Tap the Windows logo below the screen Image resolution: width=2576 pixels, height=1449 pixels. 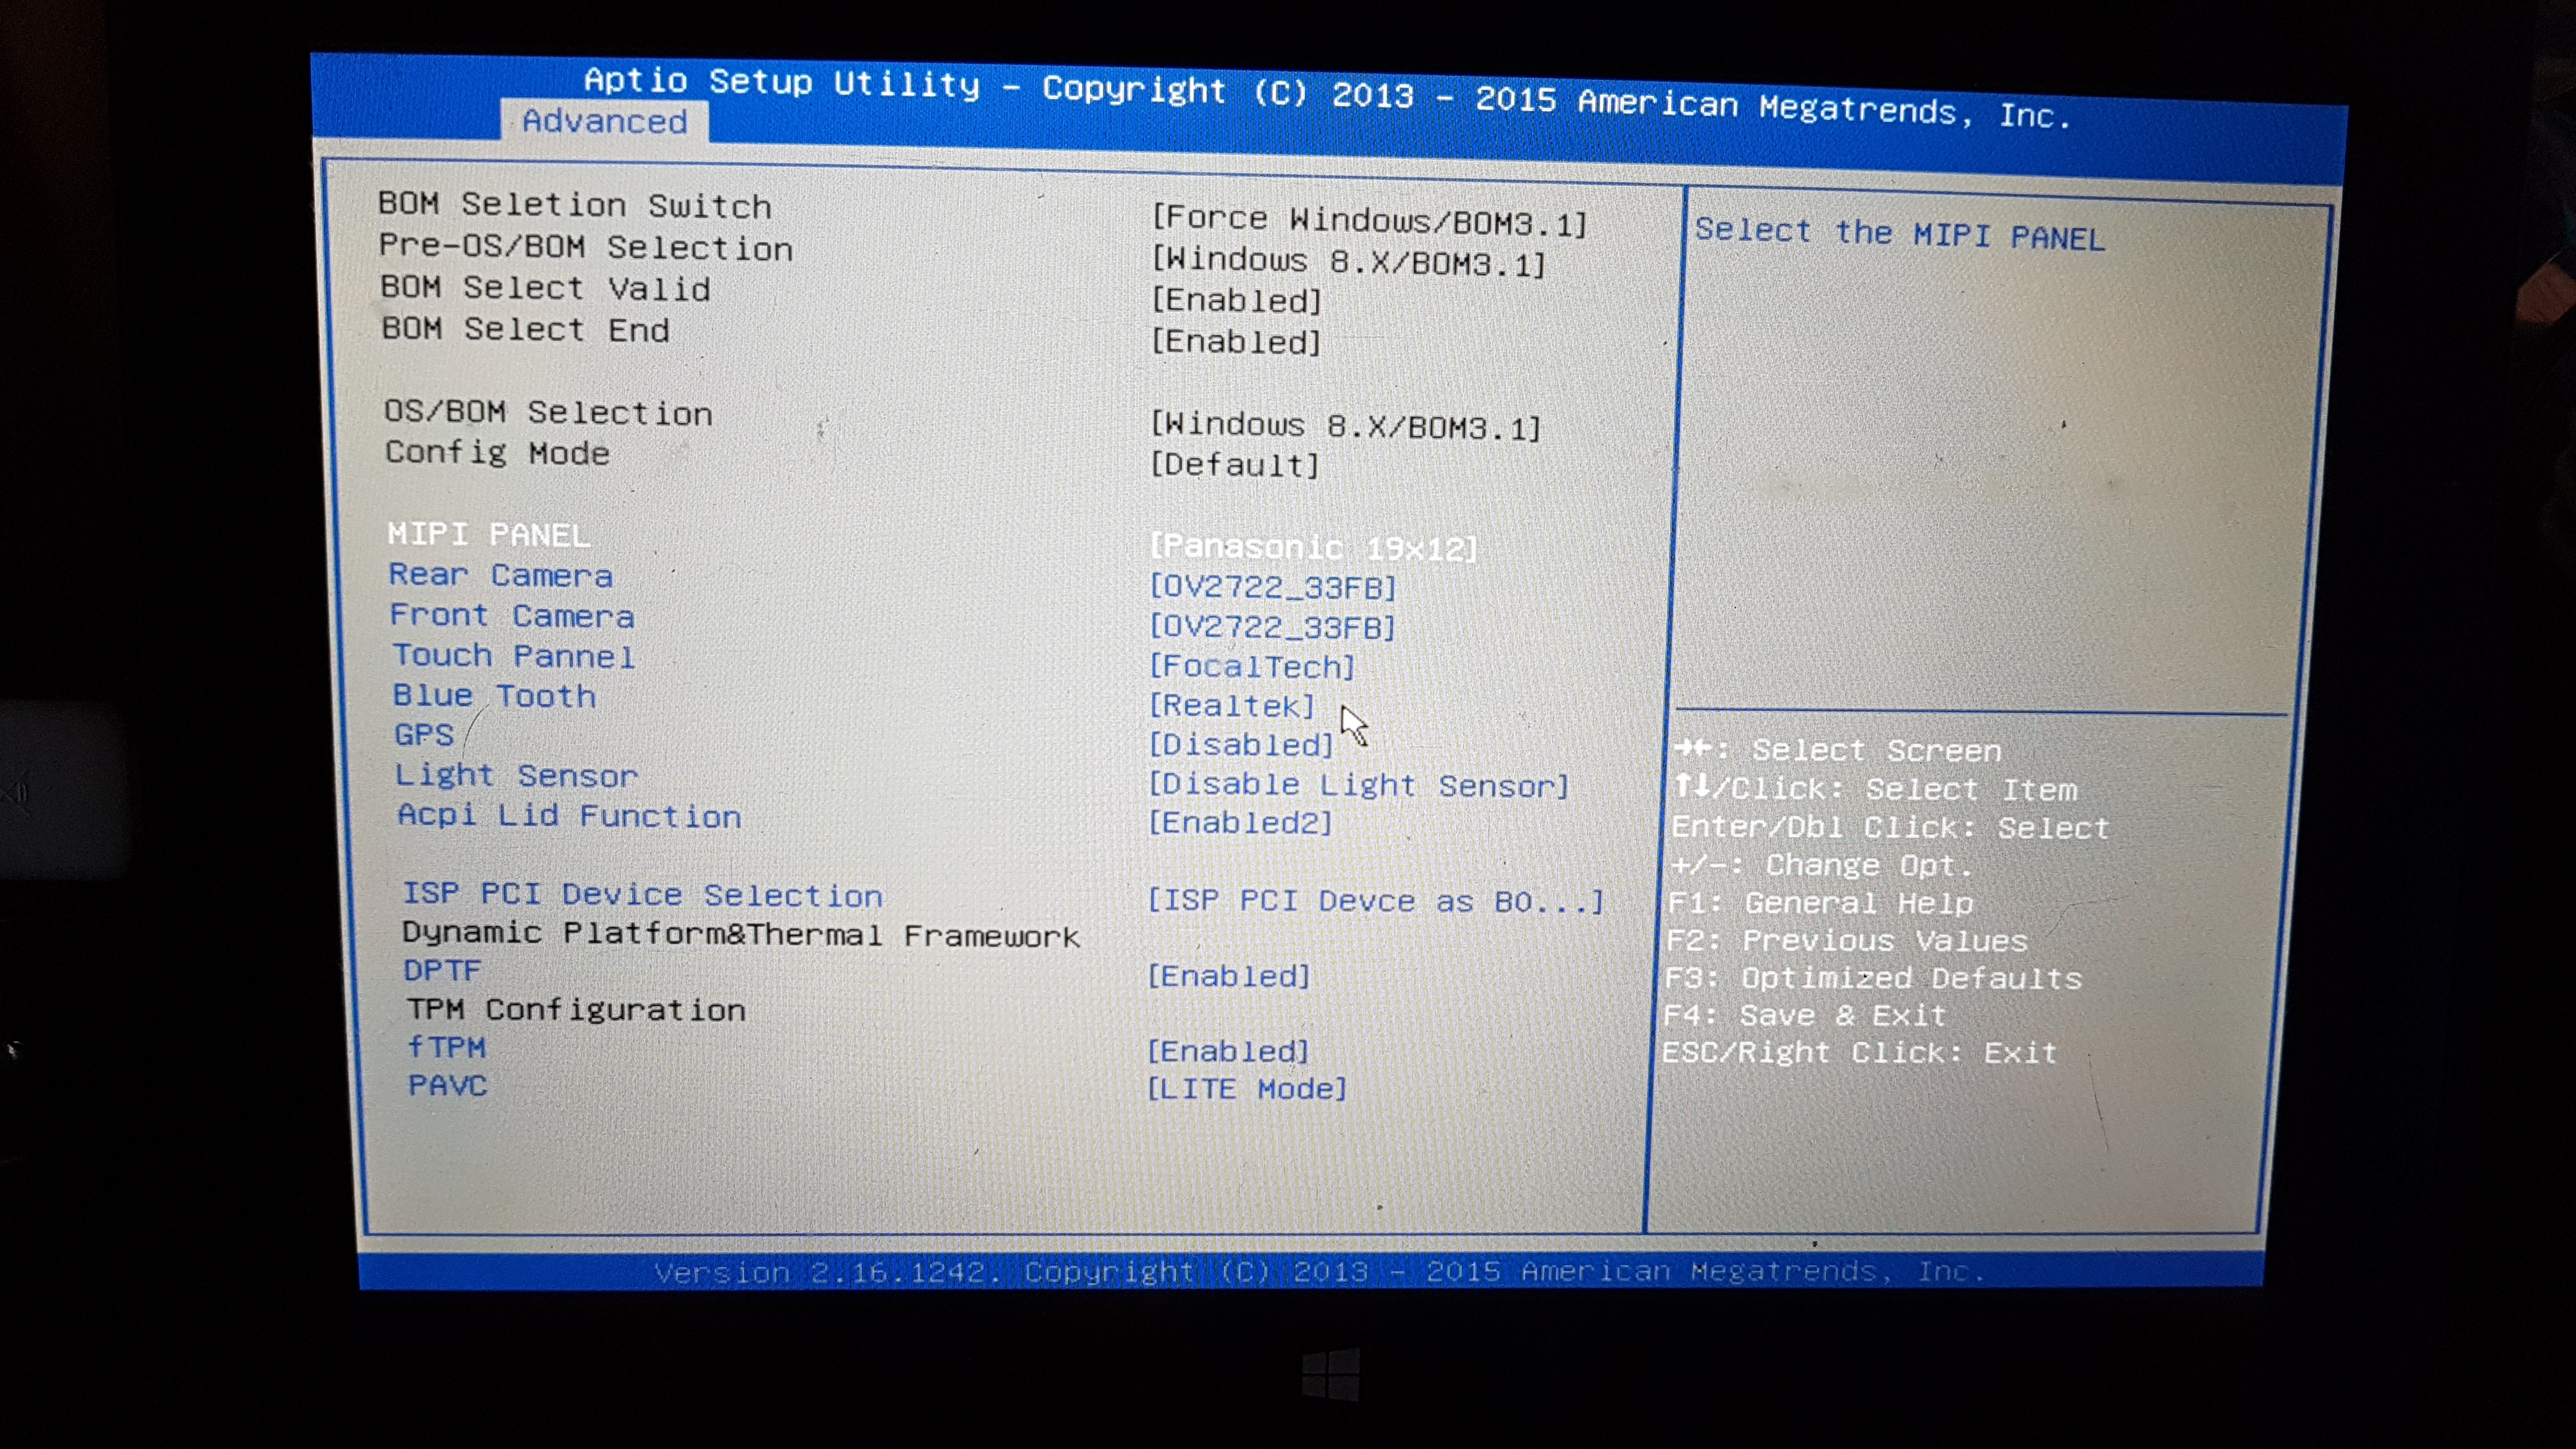tap(1331, 1376)
